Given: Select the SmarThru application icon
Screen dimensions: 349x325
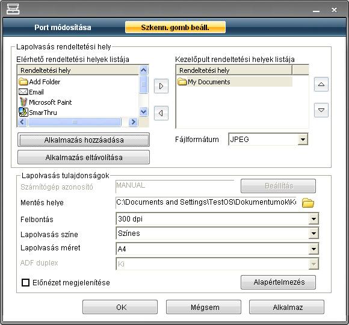Looking at the screenshot, I should 23,112.
